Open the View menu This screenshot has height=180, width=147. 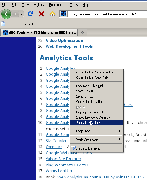pyautogui.click(x=25, y=5)
